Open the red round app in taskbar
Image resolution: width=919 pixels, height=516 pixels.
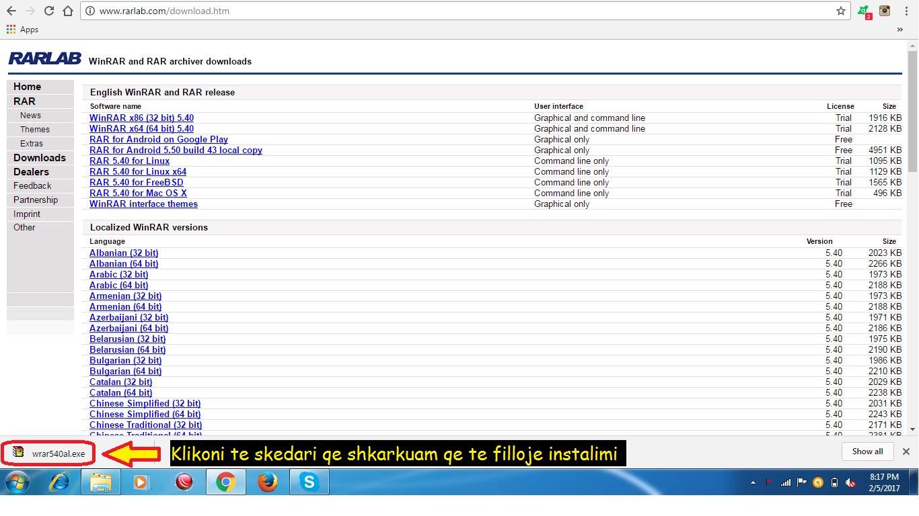coord(184,482)
